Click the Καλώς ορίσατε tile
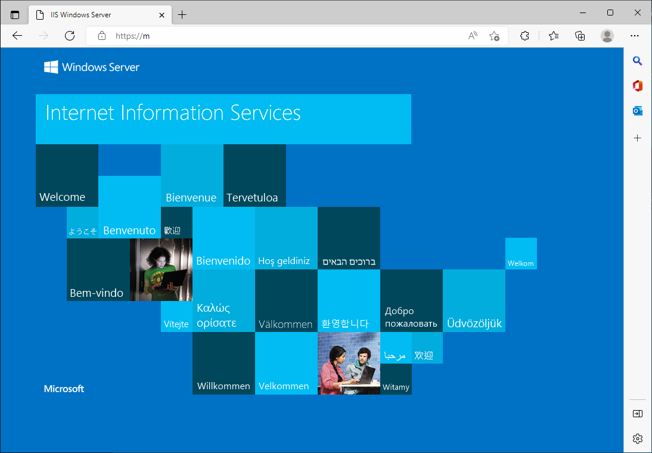 (x=223, y=301)
